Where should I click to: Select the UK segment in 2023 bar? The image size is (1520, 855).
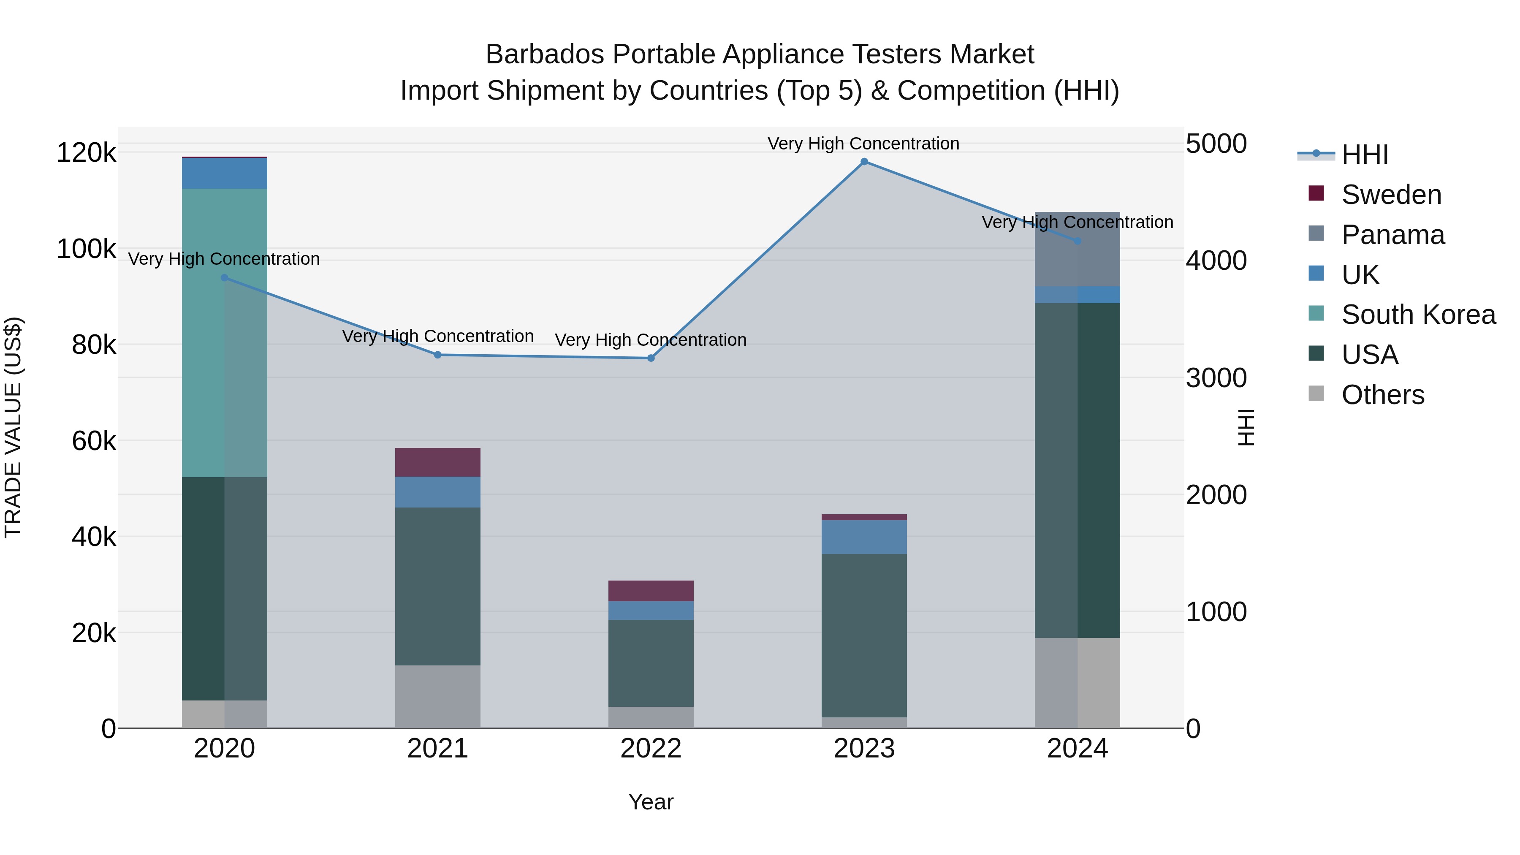point(864,537)
